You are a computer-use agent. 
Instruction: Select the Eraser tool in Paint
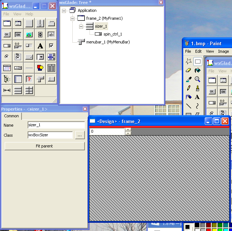point(189,71)
